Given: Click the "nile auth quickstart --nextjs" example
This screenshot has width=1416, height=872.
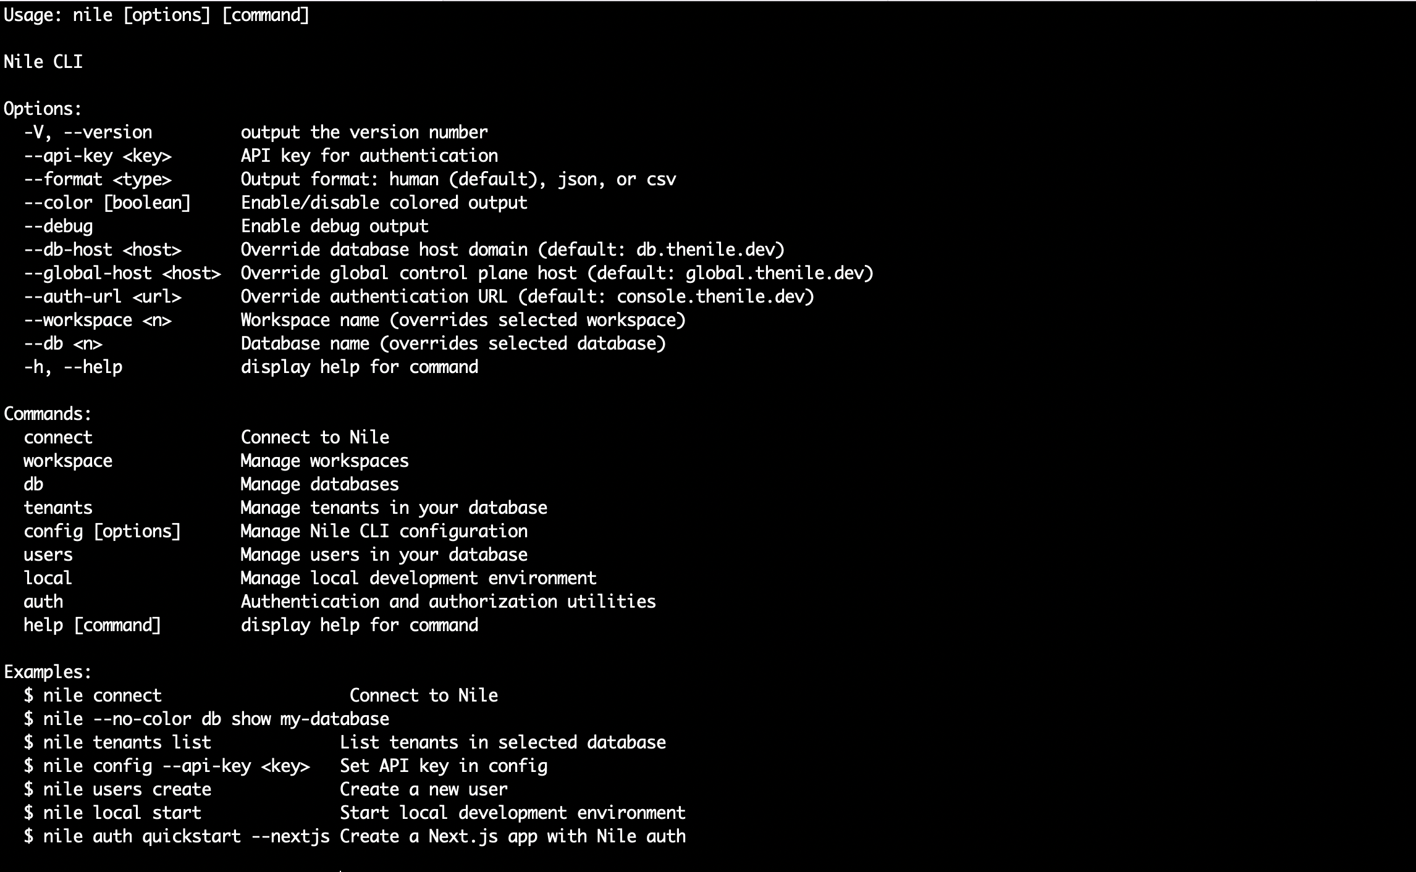Looking at the screenshot, I should pyautogui.click(x=186, y=836).
